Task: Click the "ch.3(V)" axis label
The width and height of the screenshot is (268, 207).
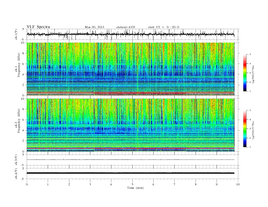Action: (x=16, y=160)
